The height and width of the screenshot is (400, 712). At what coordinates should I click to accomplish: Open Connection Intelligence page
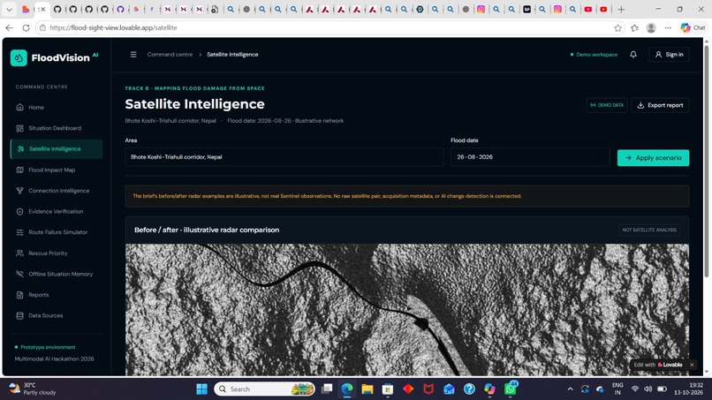pyautogui.click(x=58, y=191)
